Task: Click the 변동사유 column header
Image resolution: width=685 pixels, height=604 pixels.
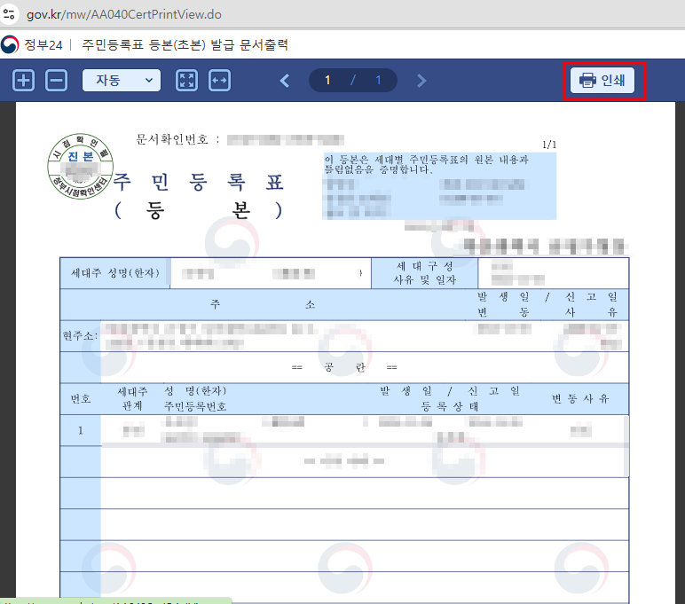Action: (x=580, y=399)
